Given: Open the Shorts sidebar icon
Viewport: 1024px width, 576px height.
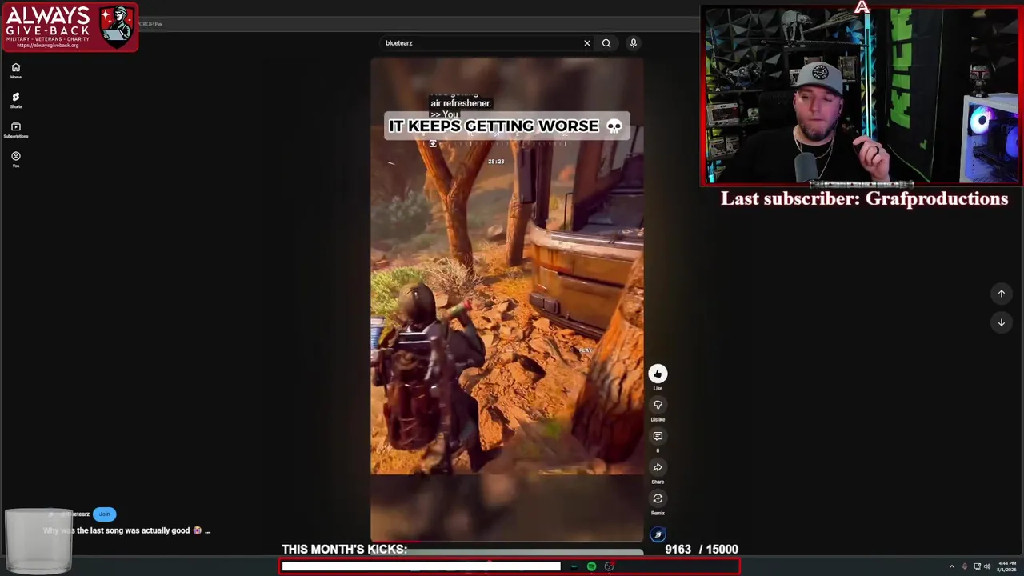Looking at the screenshot, I should 15,99.
